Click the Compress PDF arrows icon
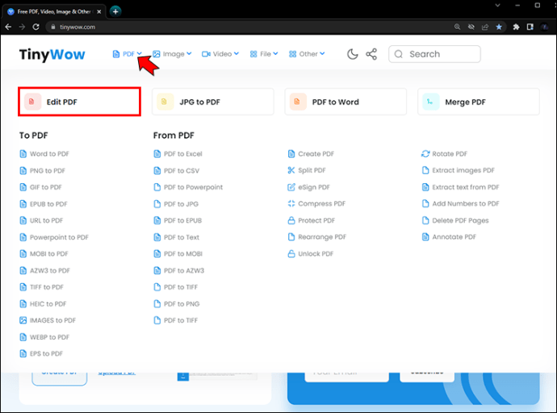The image size is (557, 413). tap(291, 203)
